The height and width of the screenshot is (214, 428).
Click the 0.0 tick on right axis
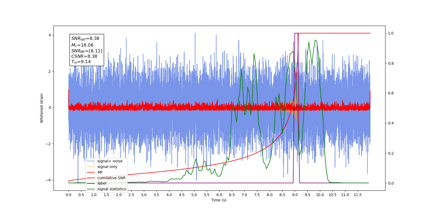click(391, 183)
